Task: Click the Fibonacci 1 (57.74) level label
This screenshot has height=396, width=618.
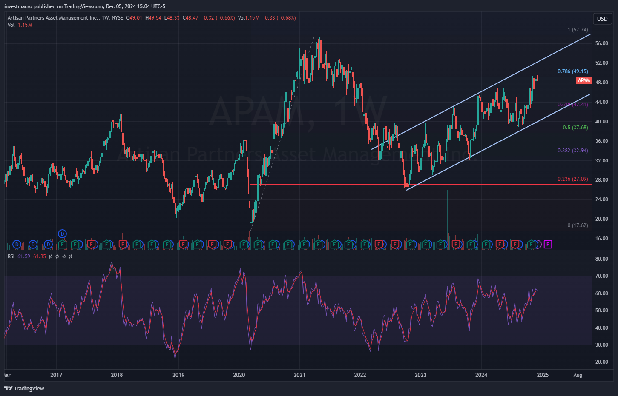Action: click(x=578, y=30)
